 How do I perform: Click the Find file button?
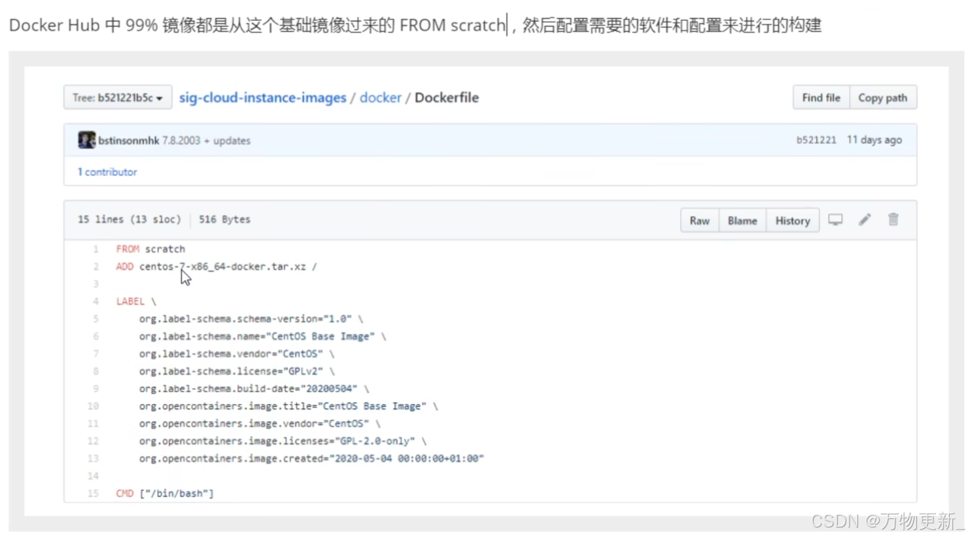[821, 98]
